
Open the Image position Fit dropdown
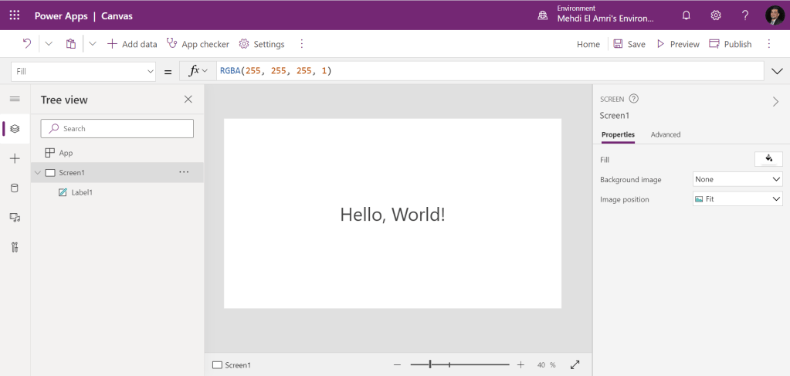click(737, 199)
